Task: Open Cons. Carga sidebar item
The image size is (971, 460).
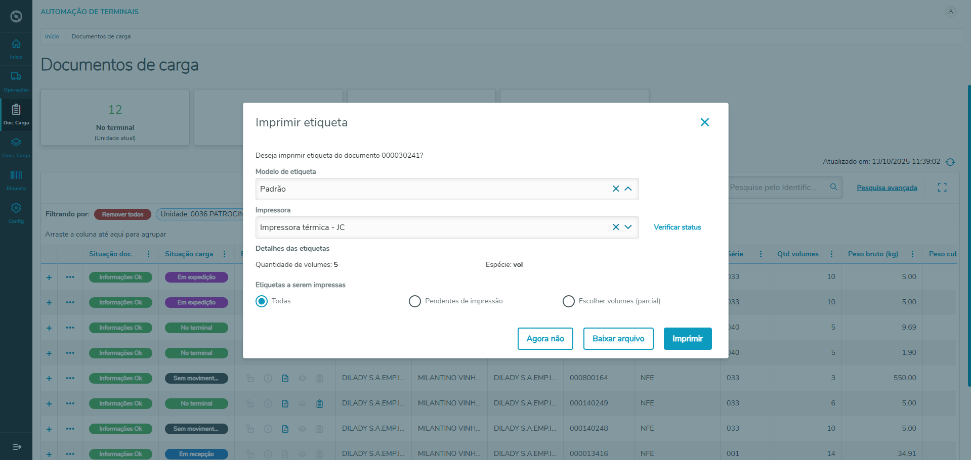Action: coord(16,147)
